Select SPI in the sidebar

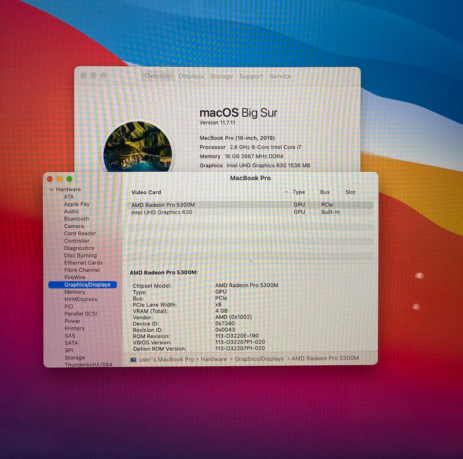click(69, 351)
